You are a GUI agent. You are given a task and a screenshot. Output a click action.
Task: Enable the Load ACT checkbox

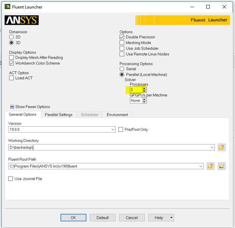pyautogui.click(x=11, y=78)
